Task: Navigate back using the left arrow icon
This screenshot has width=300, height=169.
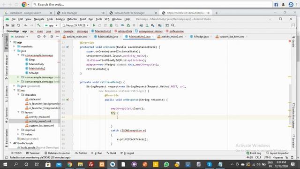Action: coord(26,25)
